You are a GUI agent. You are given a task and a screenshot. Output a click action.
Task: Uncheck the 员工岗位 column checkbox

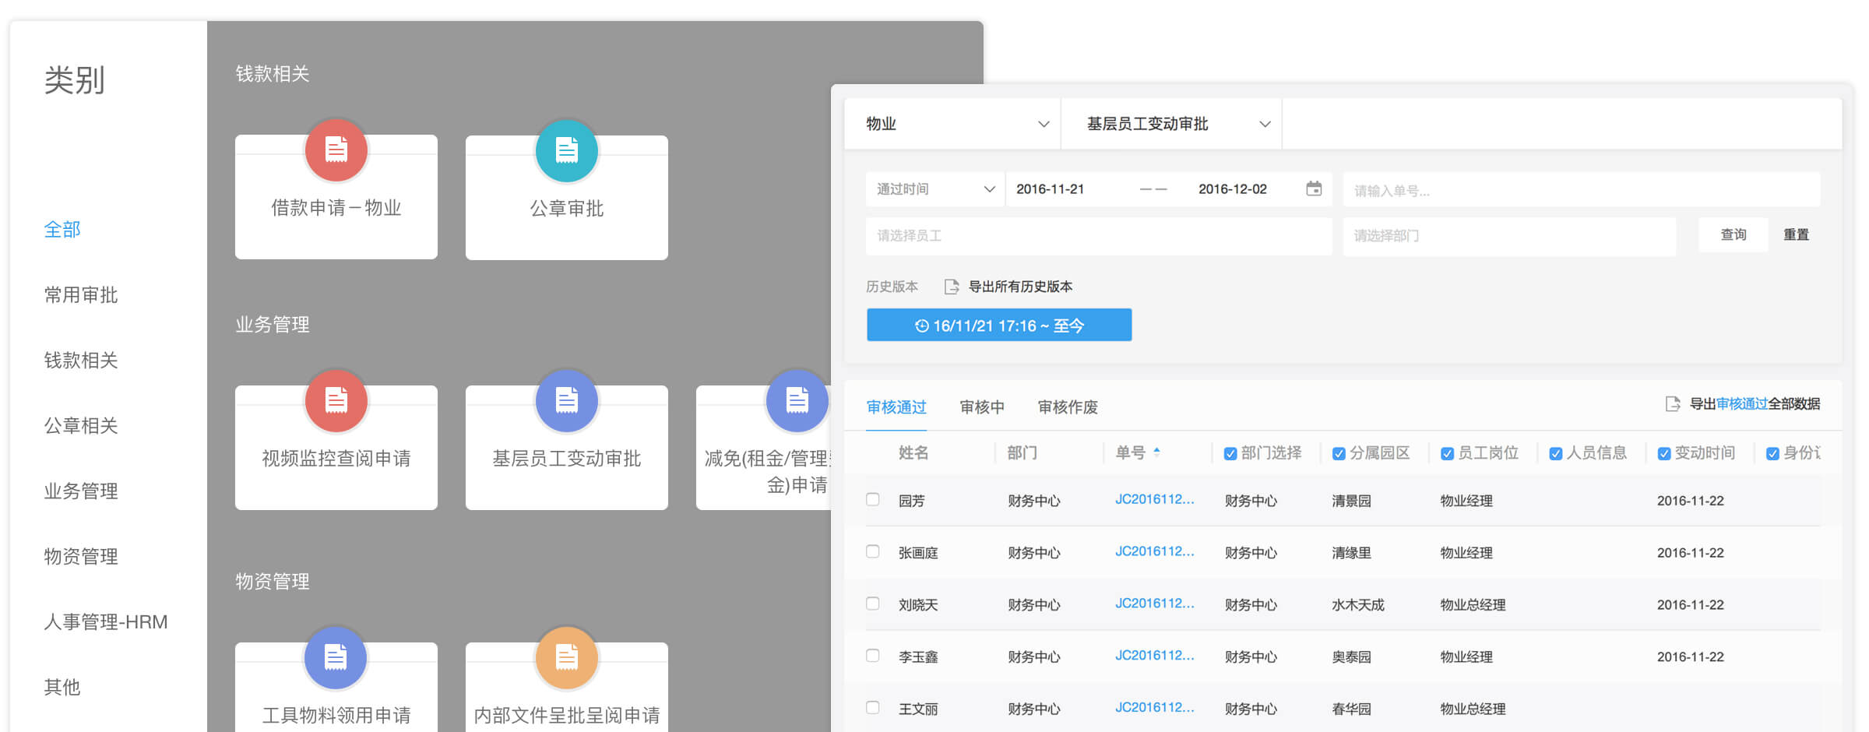[1447, 454]
